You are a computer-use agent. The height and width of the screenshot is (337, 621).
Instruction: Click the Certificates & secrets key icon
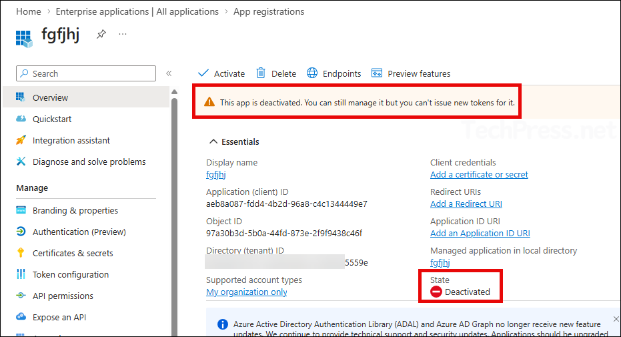point(21,253)
